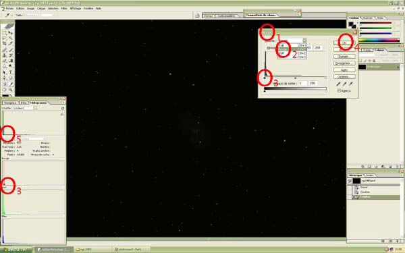
Task: Select the Move tool
Action: pos(11,33)
